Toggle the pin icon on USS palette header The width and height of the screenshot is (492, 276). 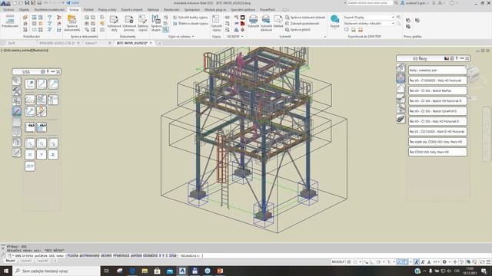coord(48,71)
